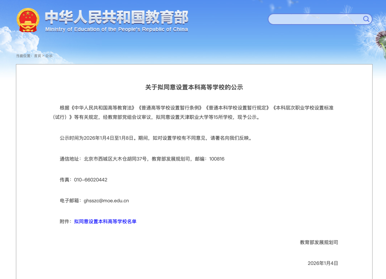Click the fax number 010-66020442
The height and width of the screenshot is (279, 386).
click(x=91, y=180)
